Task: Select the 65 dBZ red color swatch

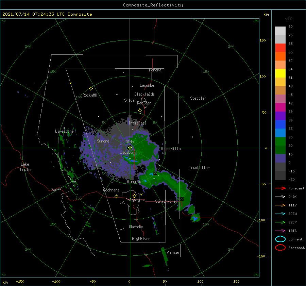Action: 280,48
